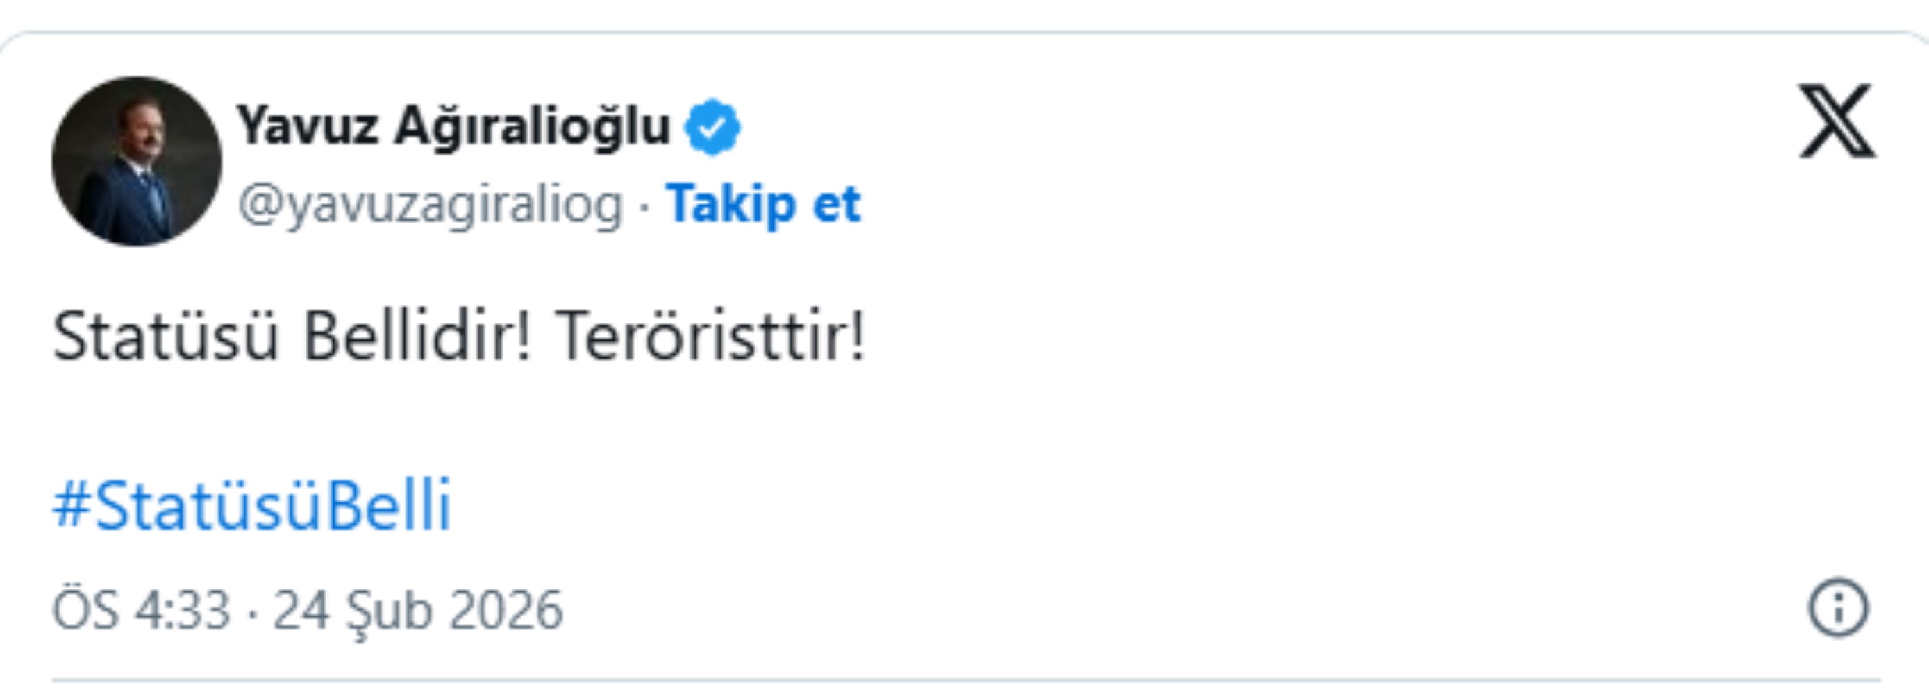Click the surname Ağıralioğlu
Viewport: 1929px width, 694px height.
532,126
